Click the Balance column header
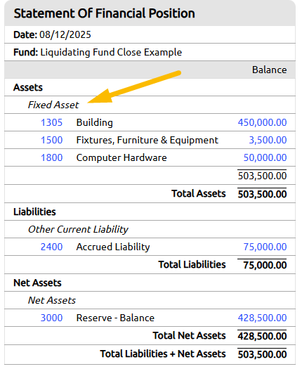The height and width of the screenshot is (369, 302). pyautogui.click(x=269, y=70)
